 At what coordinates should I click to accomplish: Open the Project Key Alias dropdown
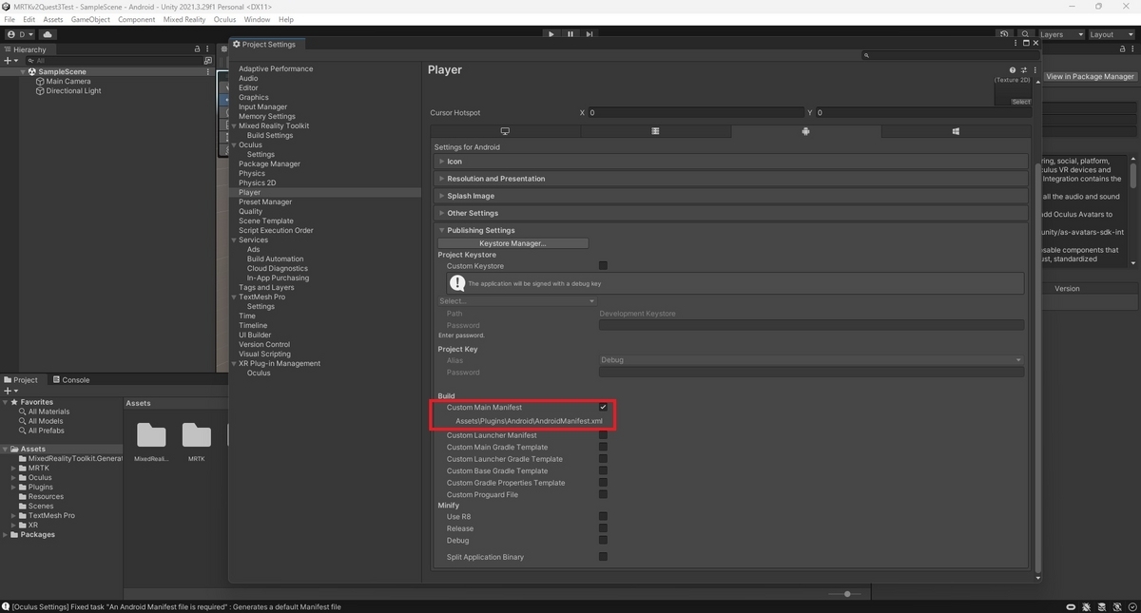coord(811,360)
